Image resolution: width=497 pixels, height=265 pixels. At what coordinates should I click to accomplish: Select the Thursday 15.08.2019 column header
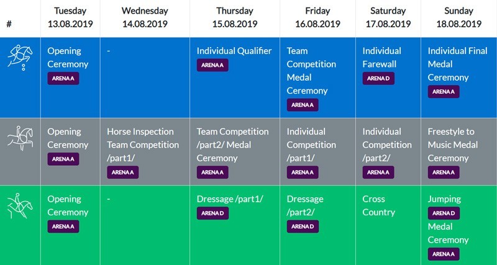click(x=234, y=18)
